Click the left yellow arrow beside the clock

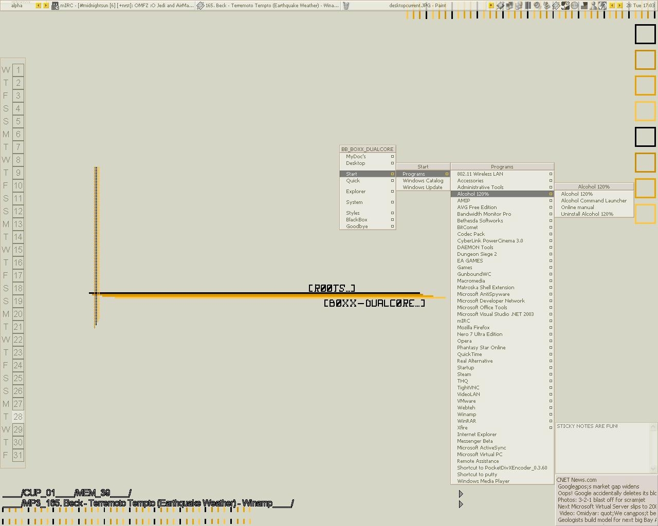[612, 6]
